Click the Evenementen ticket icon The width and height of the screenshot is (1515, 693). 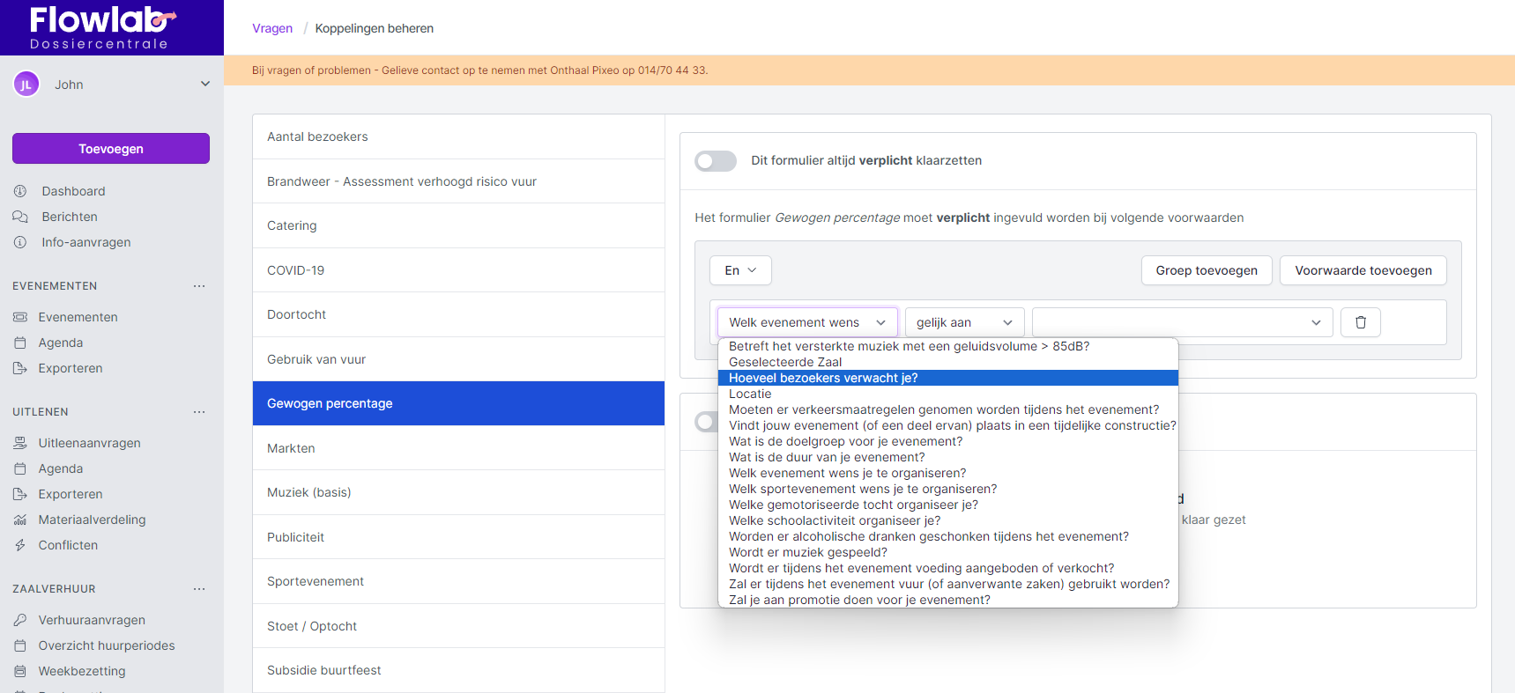click(20, 317)
